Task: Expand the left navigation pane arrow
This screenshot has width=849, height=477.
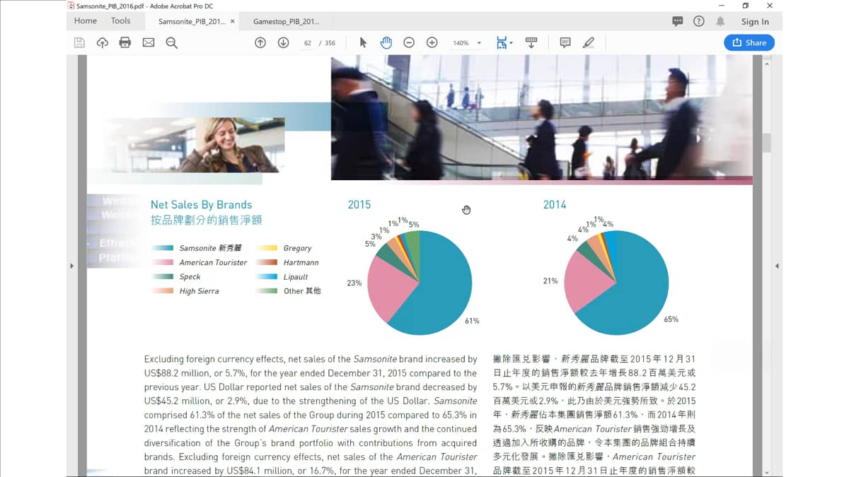Action: pos(71,266)
